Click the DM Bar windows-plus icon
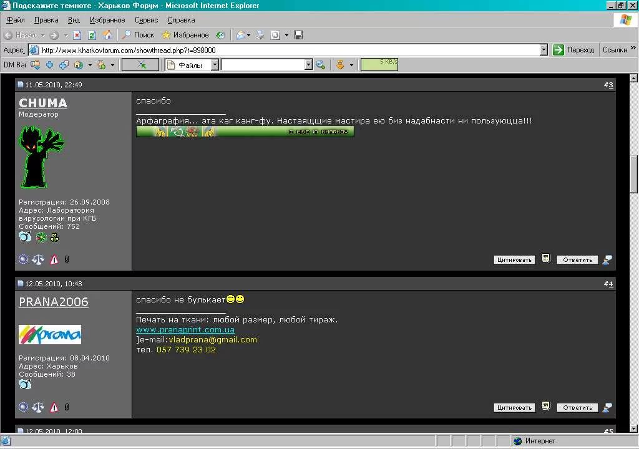639x449 pixels. (64, 65)
